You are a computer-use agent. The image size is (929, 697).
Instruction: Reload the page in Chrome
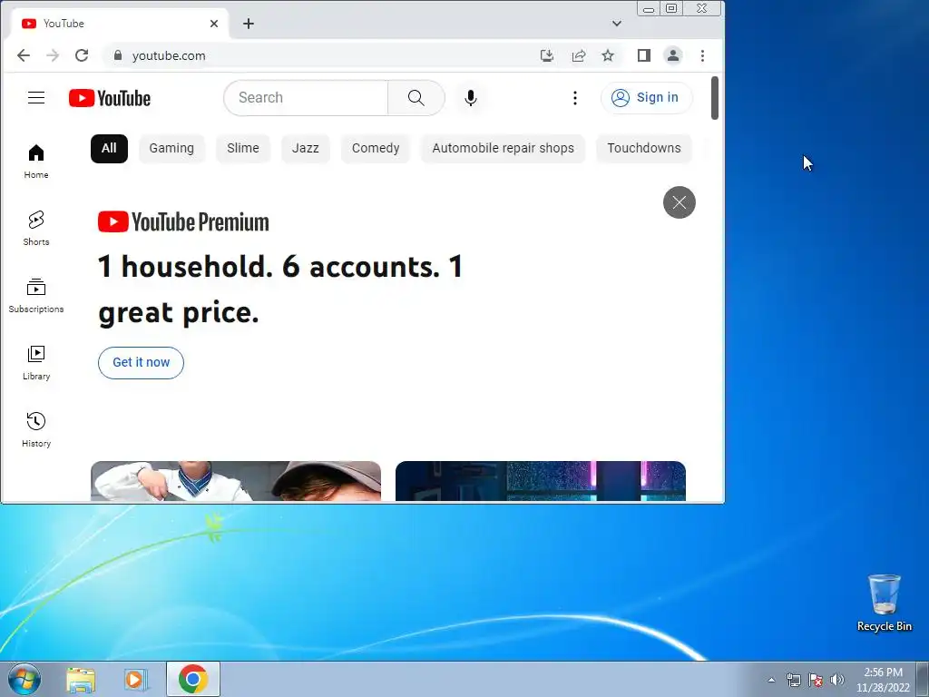82,55
